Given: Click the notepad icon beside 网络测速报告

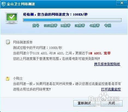Looking at the screenshot, I should click(8, 42).
